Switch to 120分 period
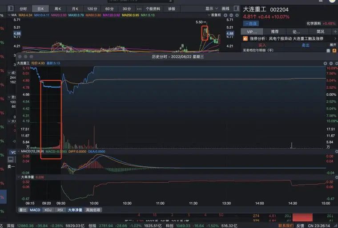Screen dimensions: 338x228 click(92, 9)
